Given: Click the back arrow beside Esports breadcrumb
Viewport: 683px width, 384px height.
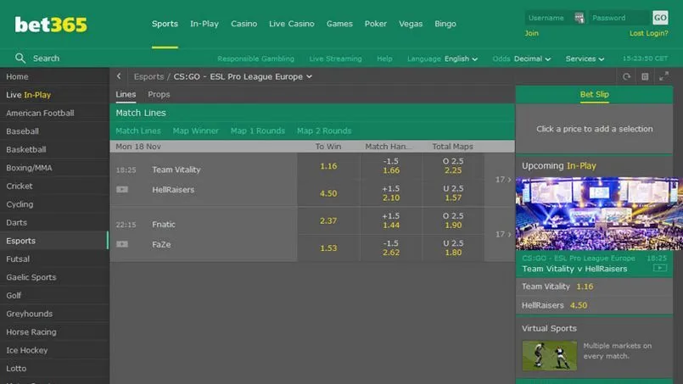Looking at the screenshot, I should (119, 76).
